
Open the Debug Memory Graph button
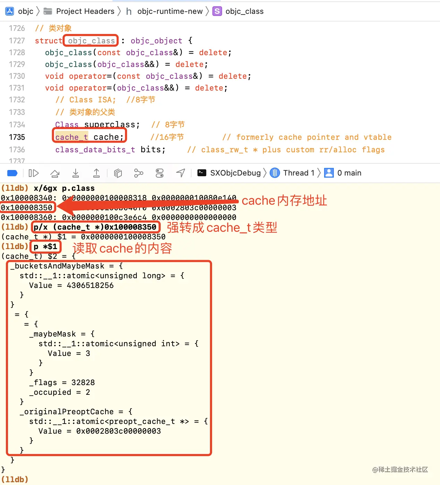(x=138, y=173)
